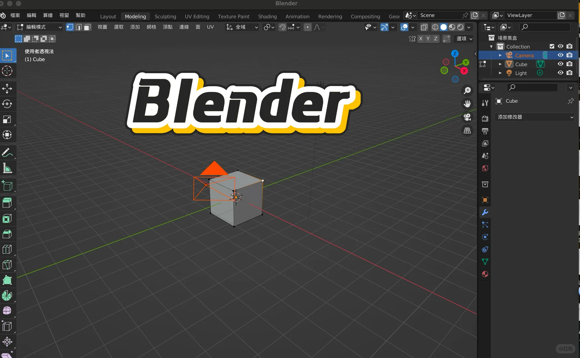The height and width of the screenshot is (358, 580).
Task: Select the Inset Faces tool
Action: click(x=7, y=218)
